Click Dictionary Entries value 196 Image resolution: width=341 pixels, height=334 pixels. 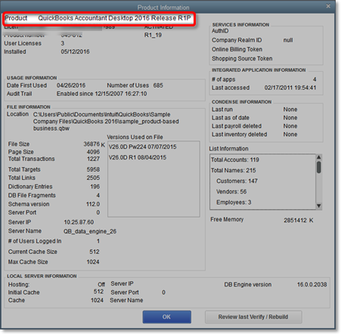pos(95,187)
